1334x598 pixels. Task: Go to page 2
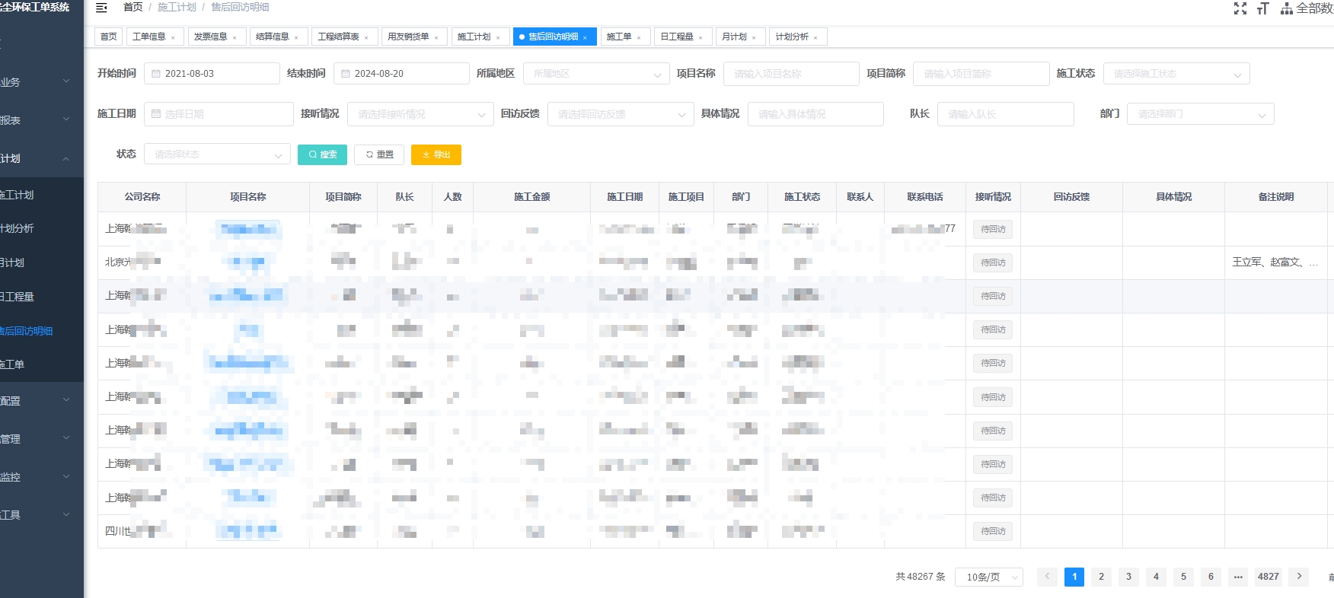[x=1101, y=577]
